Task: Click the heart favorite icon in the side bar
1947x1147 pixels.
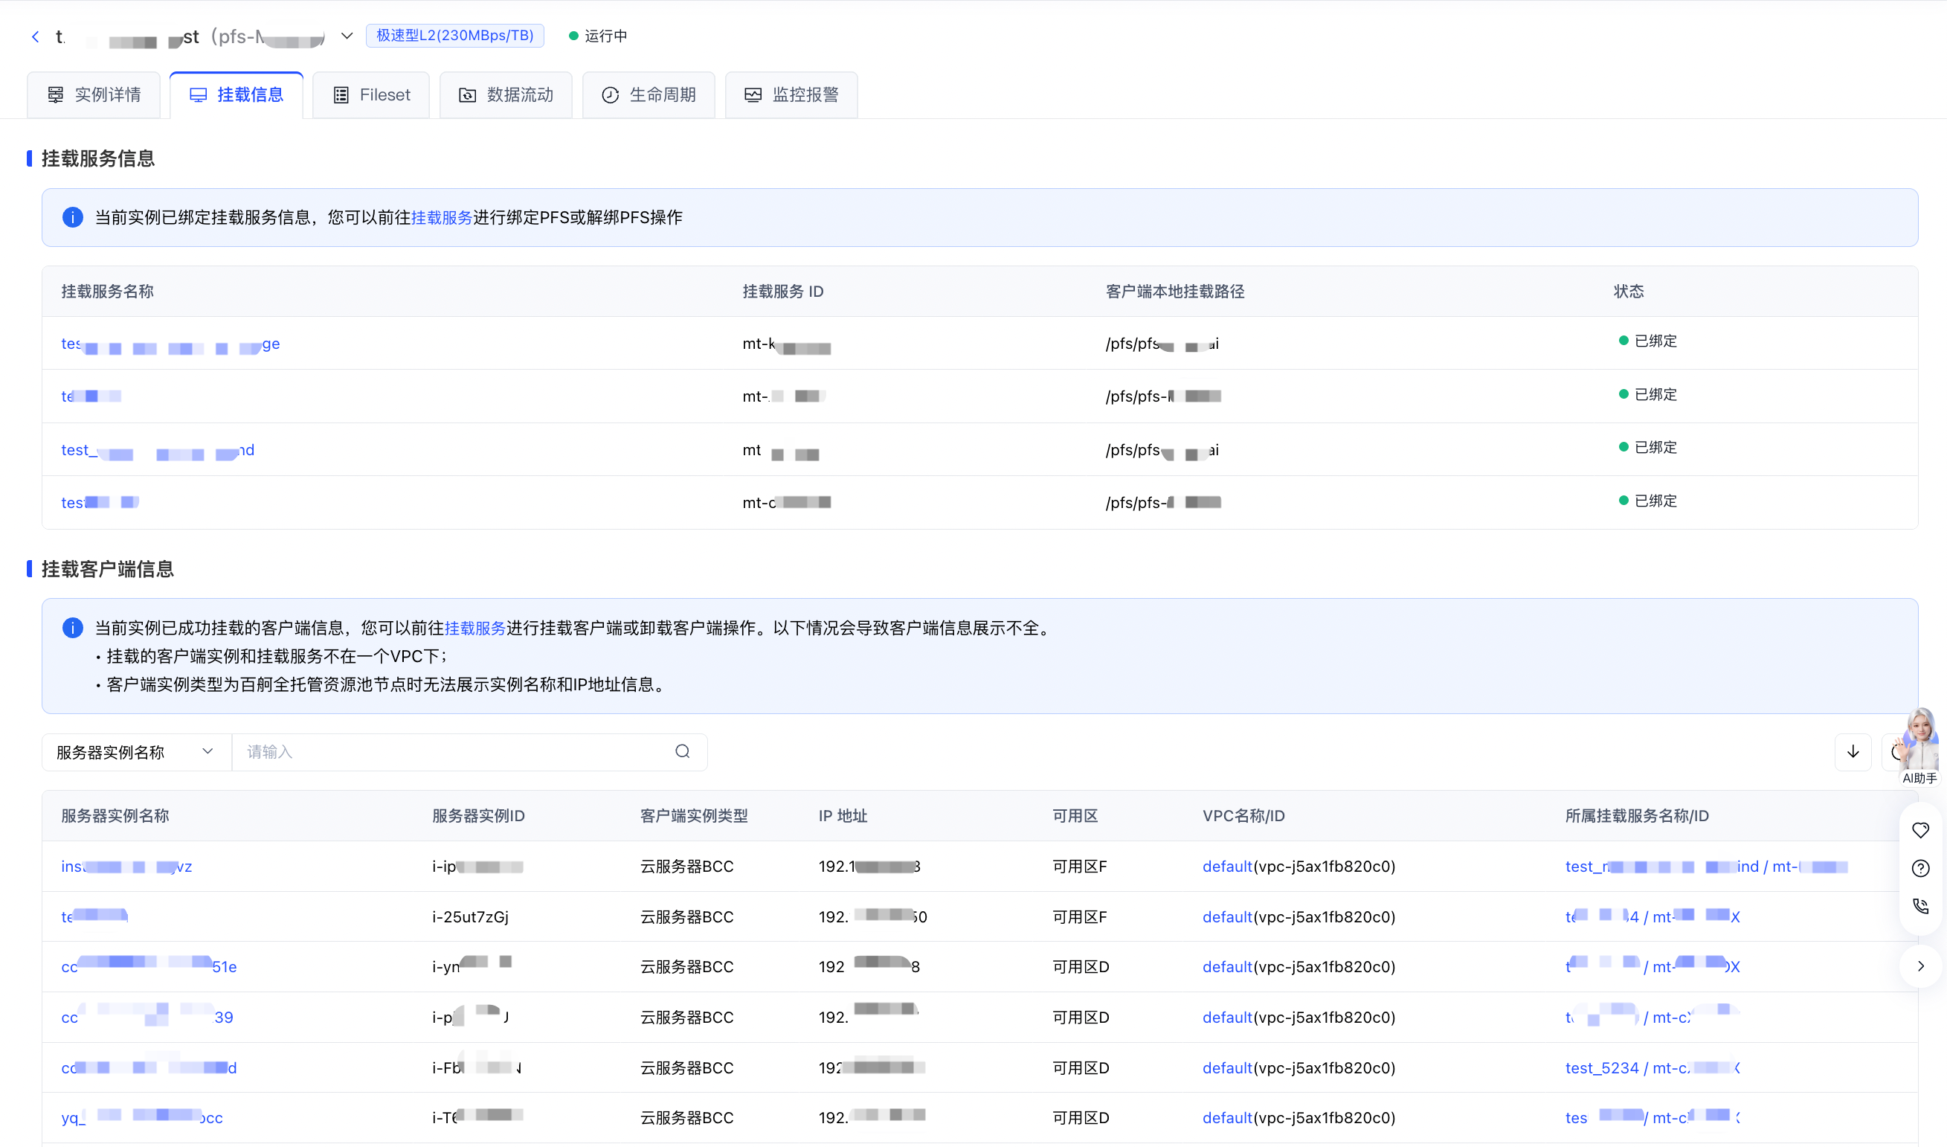Action: click(x=1921, y=830)
